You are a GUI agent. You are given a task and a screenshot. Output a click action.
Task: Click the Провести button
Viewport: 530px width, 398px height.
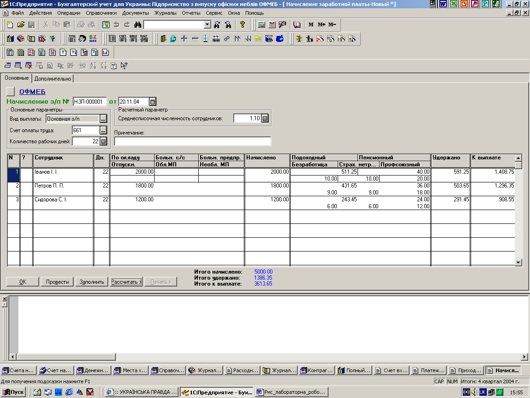click(x=57, y=282)
